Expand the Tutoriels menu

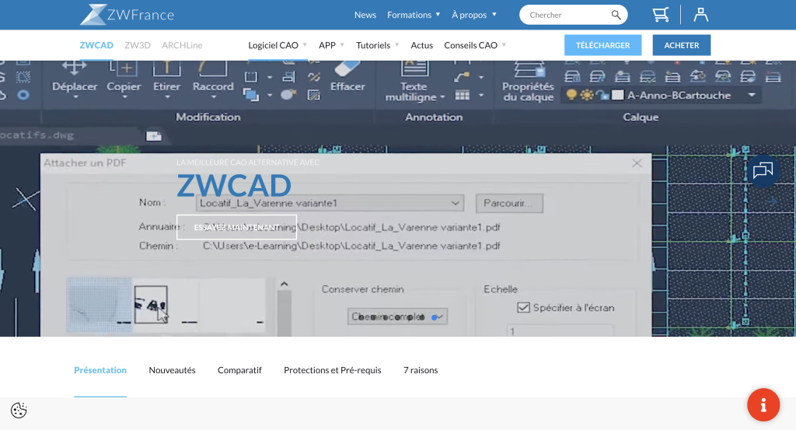[x=377, y=45]
